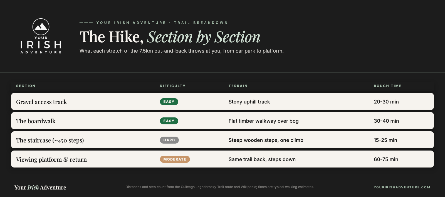Screen dimensions: 445x197
Task: Click the Trail Breakdown eyebrow label
Action: (x=201, y=23)
